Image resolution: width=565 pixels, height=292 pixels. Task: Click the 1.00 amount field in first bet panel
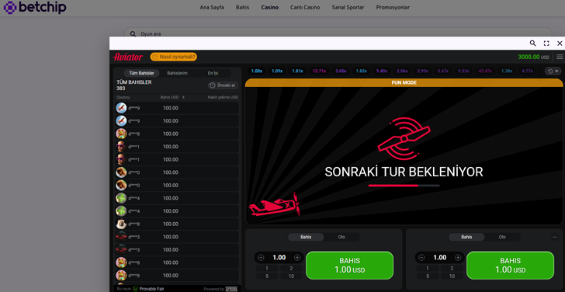279,257
